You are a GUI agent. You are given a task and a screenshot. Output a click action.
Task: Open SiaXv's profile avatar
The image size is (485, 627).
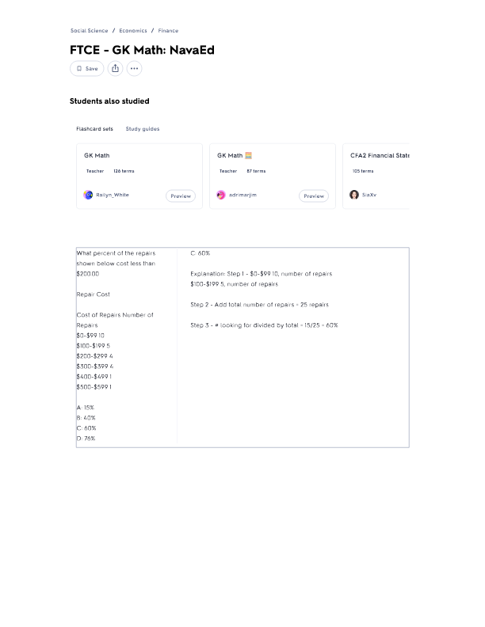(354, 195)
